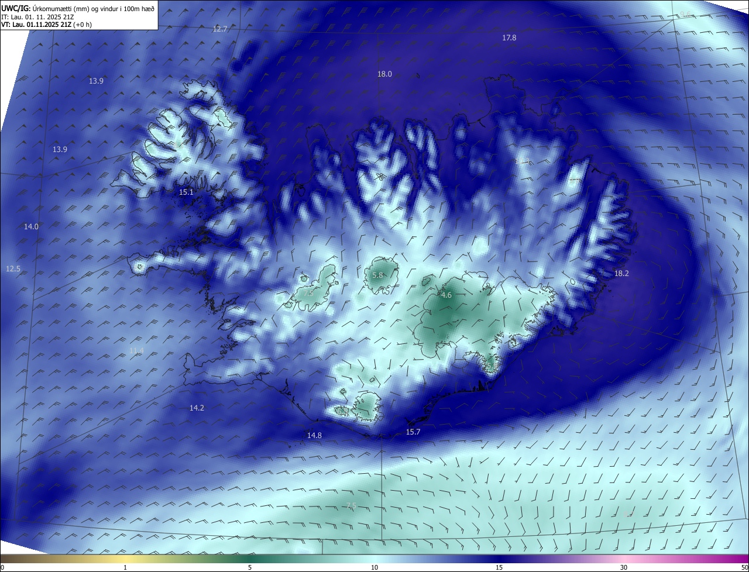This screenshot has width=749, height=572.
Task: Click the 4.6 value on the large glacier
Action: [x=446, y=295]
